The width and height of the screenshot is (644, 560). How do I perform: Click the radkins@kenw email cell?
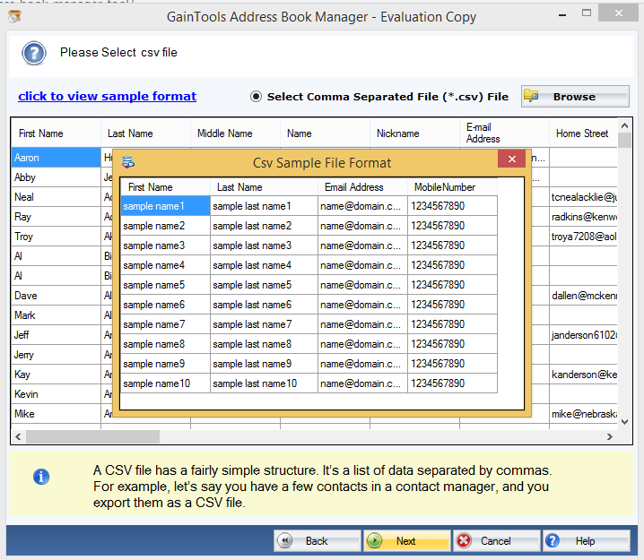point(583,217)
